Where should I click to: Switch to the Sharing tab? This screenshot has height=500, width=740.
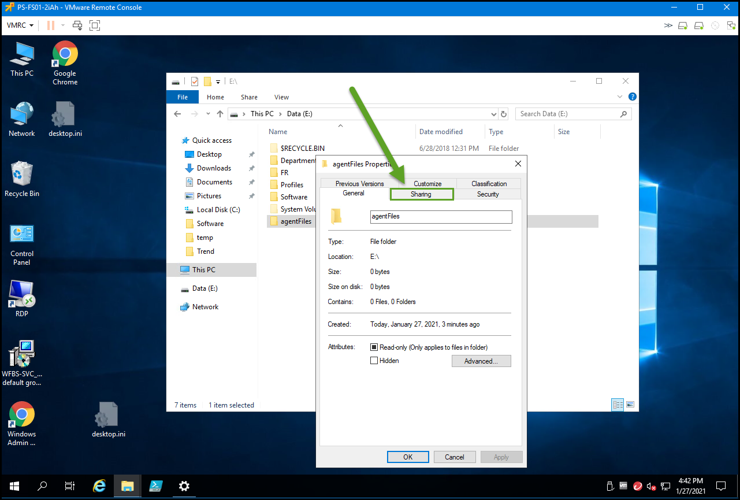(x=421, y=194)
